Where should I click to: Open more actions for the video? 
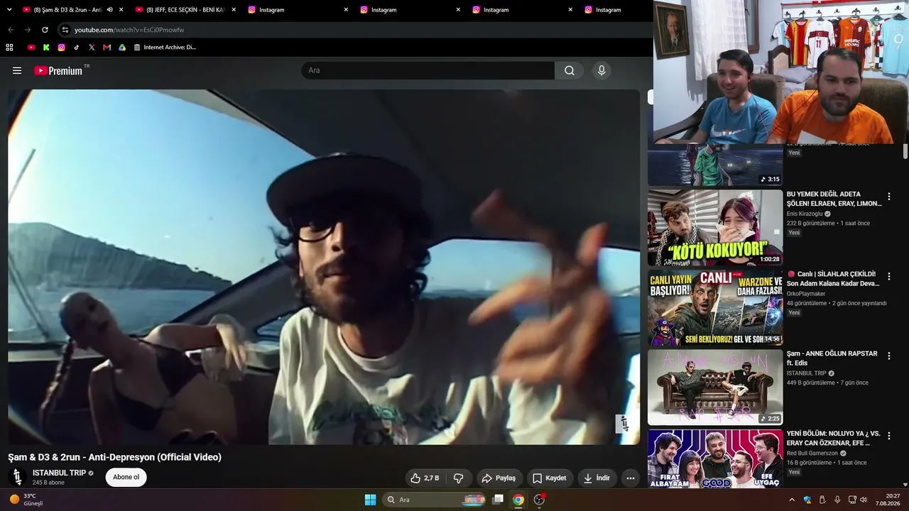pyautogui.click(x=631, y=478)
